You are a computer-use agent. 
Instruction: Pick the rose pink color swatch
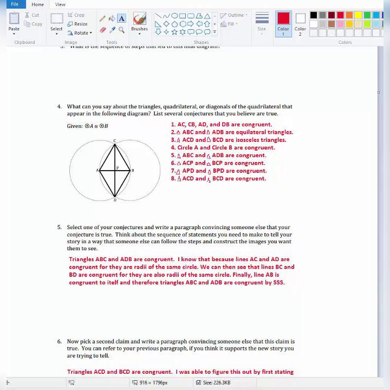tap(340, 24)
